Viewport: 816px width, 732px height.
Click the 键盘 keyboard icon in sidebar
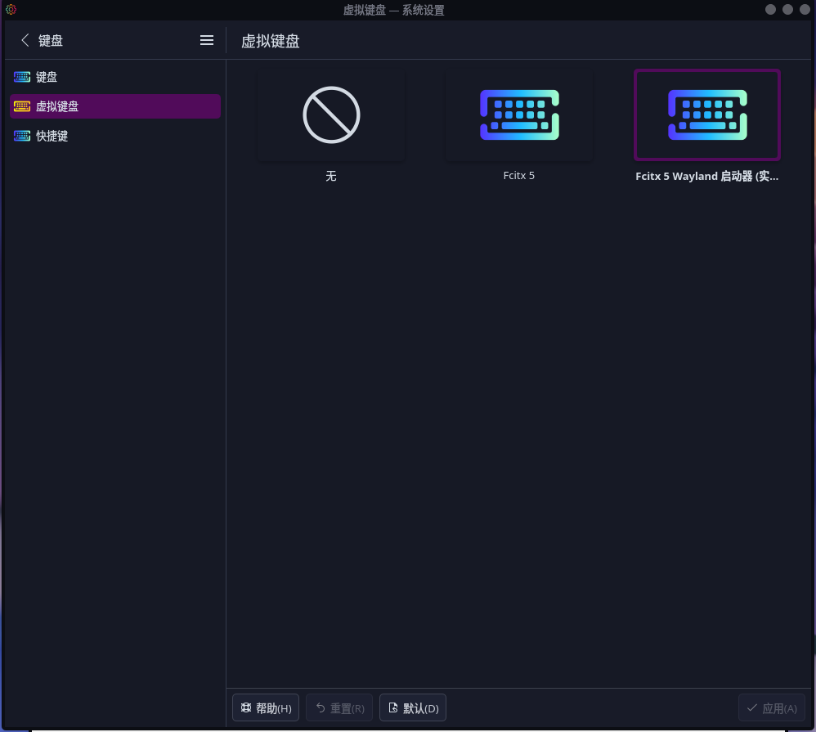22,77
